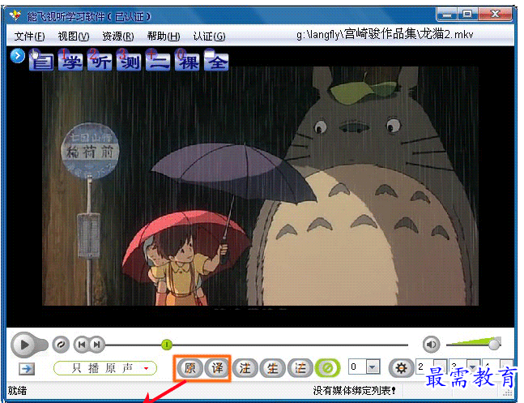Toggle 原 original subtitle display
This screenshot has height=403, width=524.
coord(190,368)
